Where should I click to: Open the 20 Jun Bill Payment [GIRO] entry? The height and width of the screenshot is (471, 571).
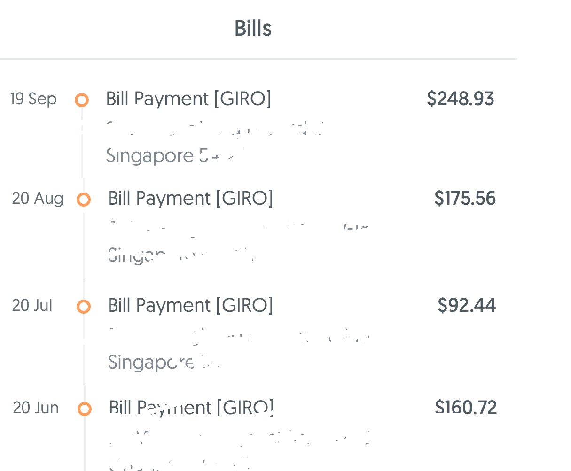coord(191,408)
